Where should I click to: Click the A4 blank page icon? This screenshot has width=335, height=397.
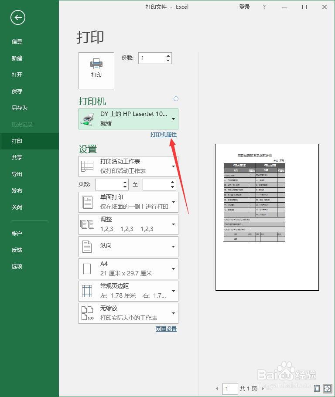coord(87,269)
